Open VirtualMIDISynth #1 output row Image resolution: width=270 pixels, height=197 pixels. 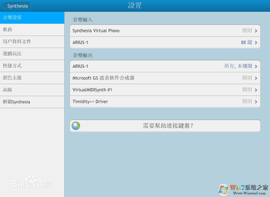165,90
